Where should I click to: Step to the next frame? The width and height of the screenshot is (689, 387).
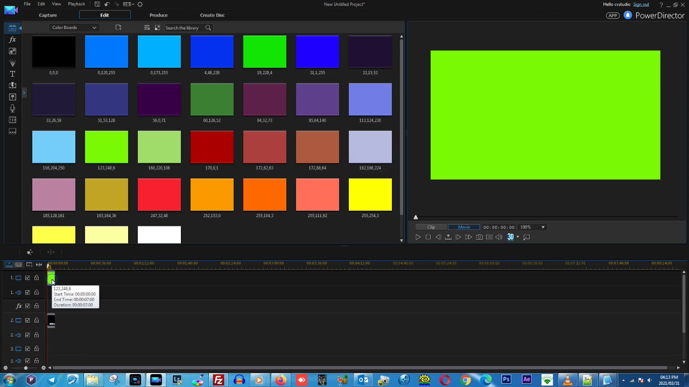click(458, 237)
